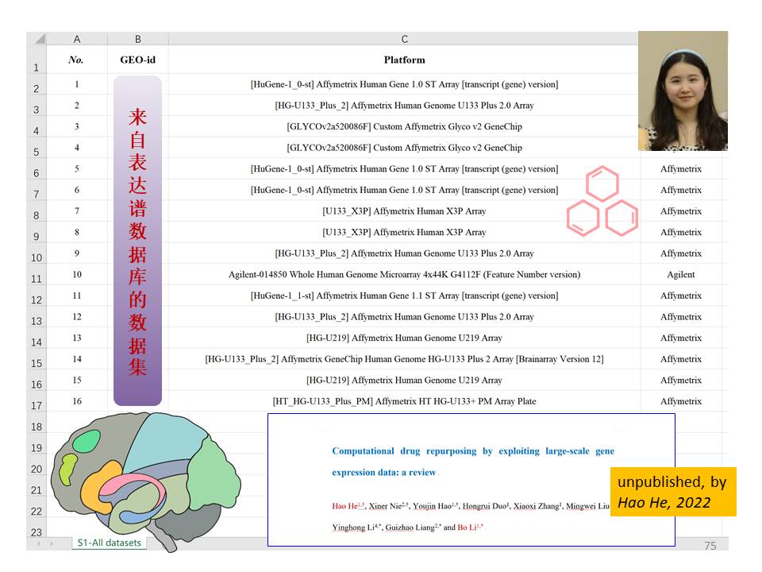
Task: Click the yellow 'unpublished, by Hao He' label
Action: (x=673, y=492)
